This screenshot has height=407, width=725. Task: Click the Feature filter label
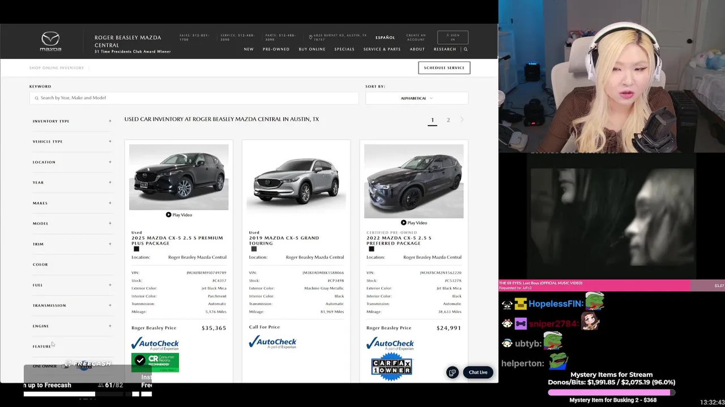[41, 347]
